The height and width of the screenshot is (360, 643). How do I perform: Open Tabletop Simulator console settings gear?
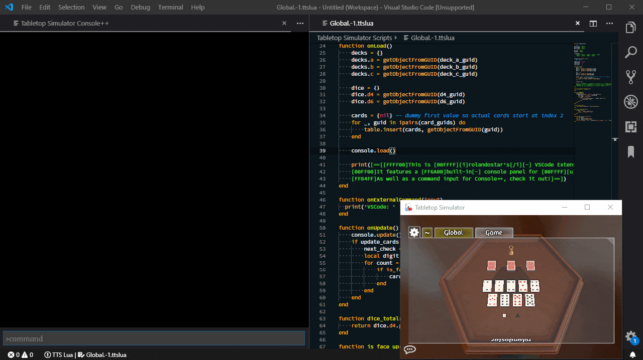pyautogui.click(x=414, y=232)
